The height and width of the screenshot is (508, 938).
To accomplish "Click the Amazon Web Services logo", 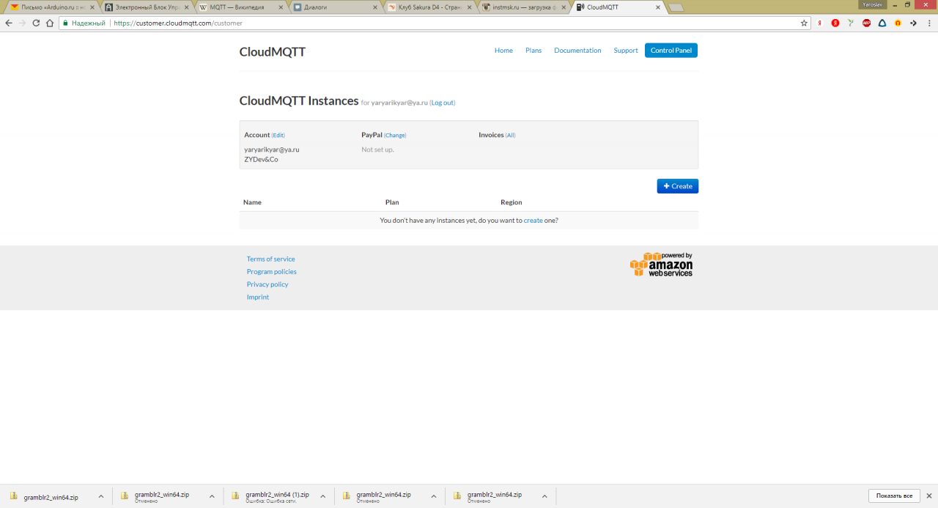I will point(661,265).
